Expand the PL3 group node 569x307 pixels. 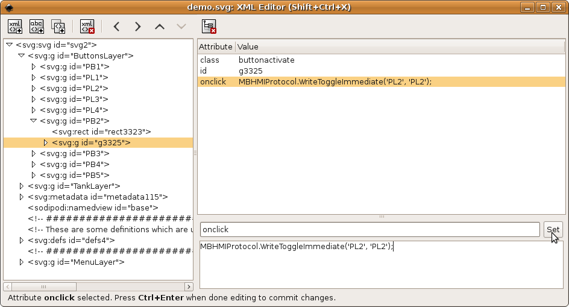point(33,99)
